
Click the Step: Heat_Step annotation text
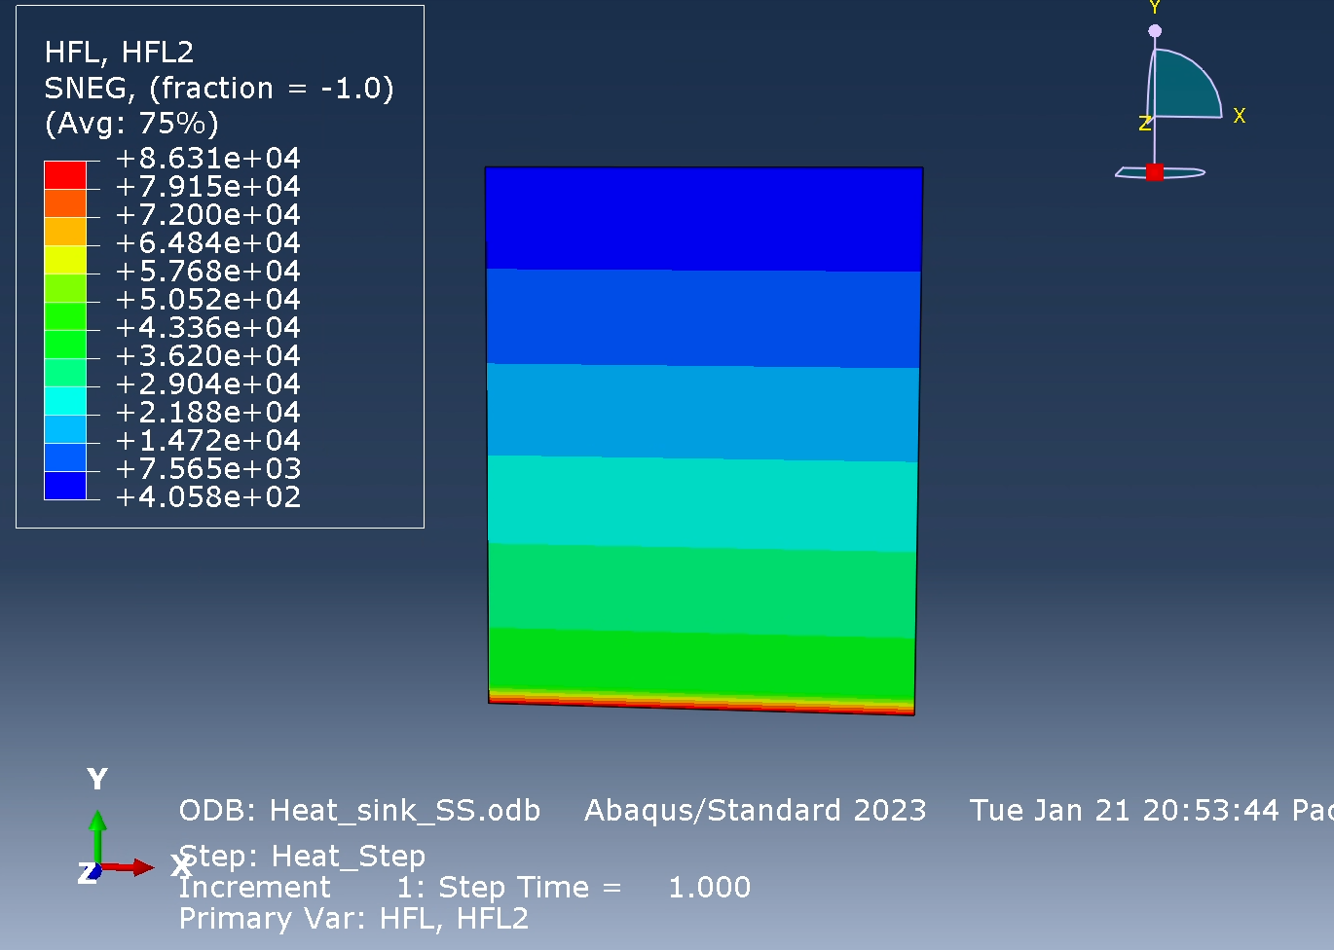(302, 857)
